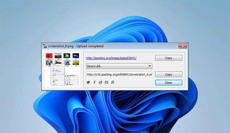The width and height of the screenshot is (230, 133).
Task: Click the s16.postimg.org URL field
Action: [x=119, y=74]
